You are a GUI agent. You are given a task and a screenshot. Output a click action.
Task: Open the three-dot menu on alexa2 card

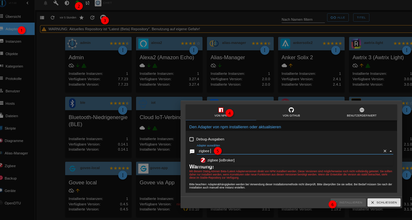click(194, 50)
